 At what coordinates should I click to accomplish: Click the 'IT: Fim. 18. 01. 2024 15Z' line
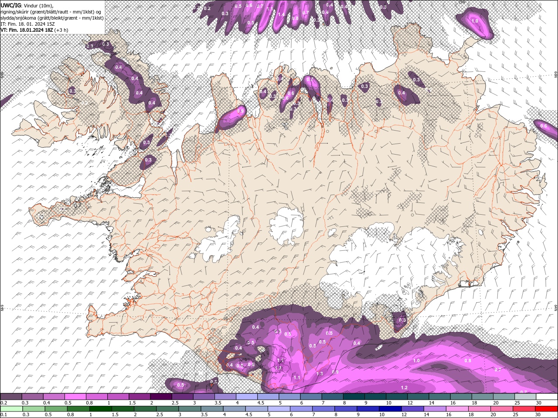[27, 24]
